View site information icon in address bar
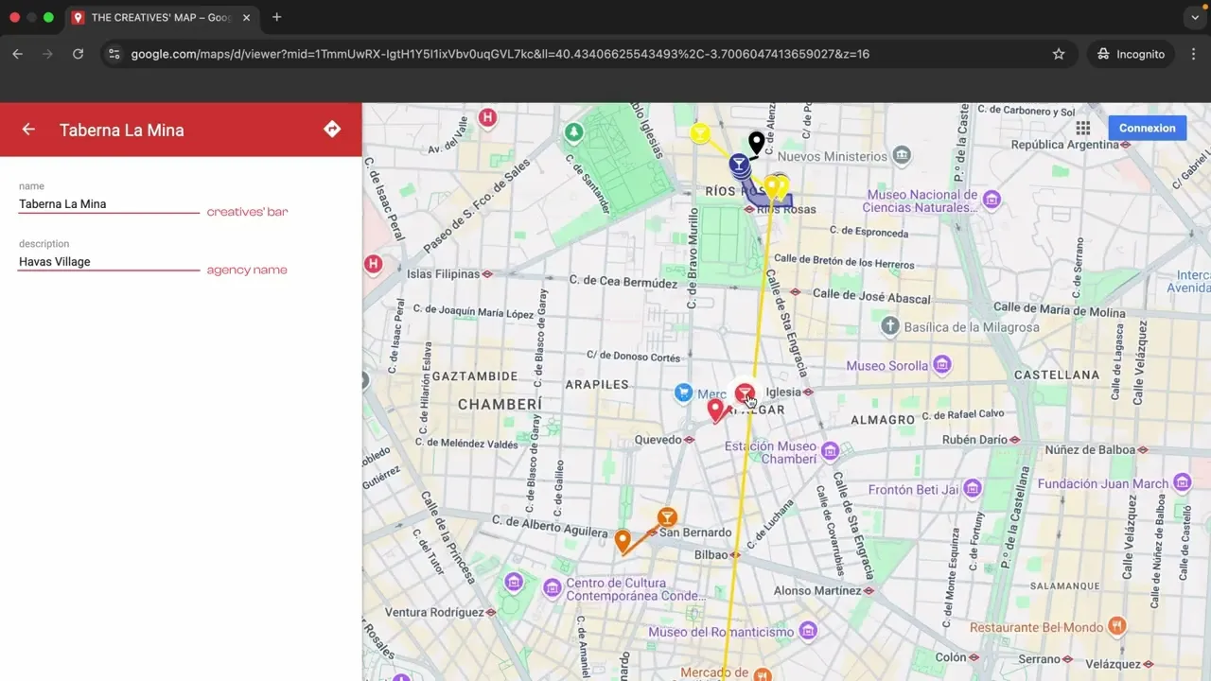1211x681 pixels. (114, 54)
